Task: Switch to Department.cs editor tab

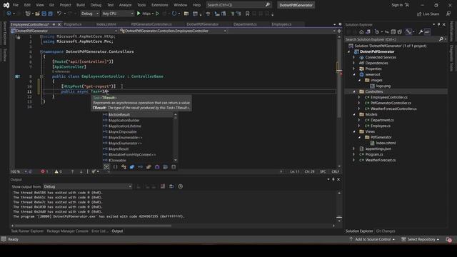Action: pos(245,24)
